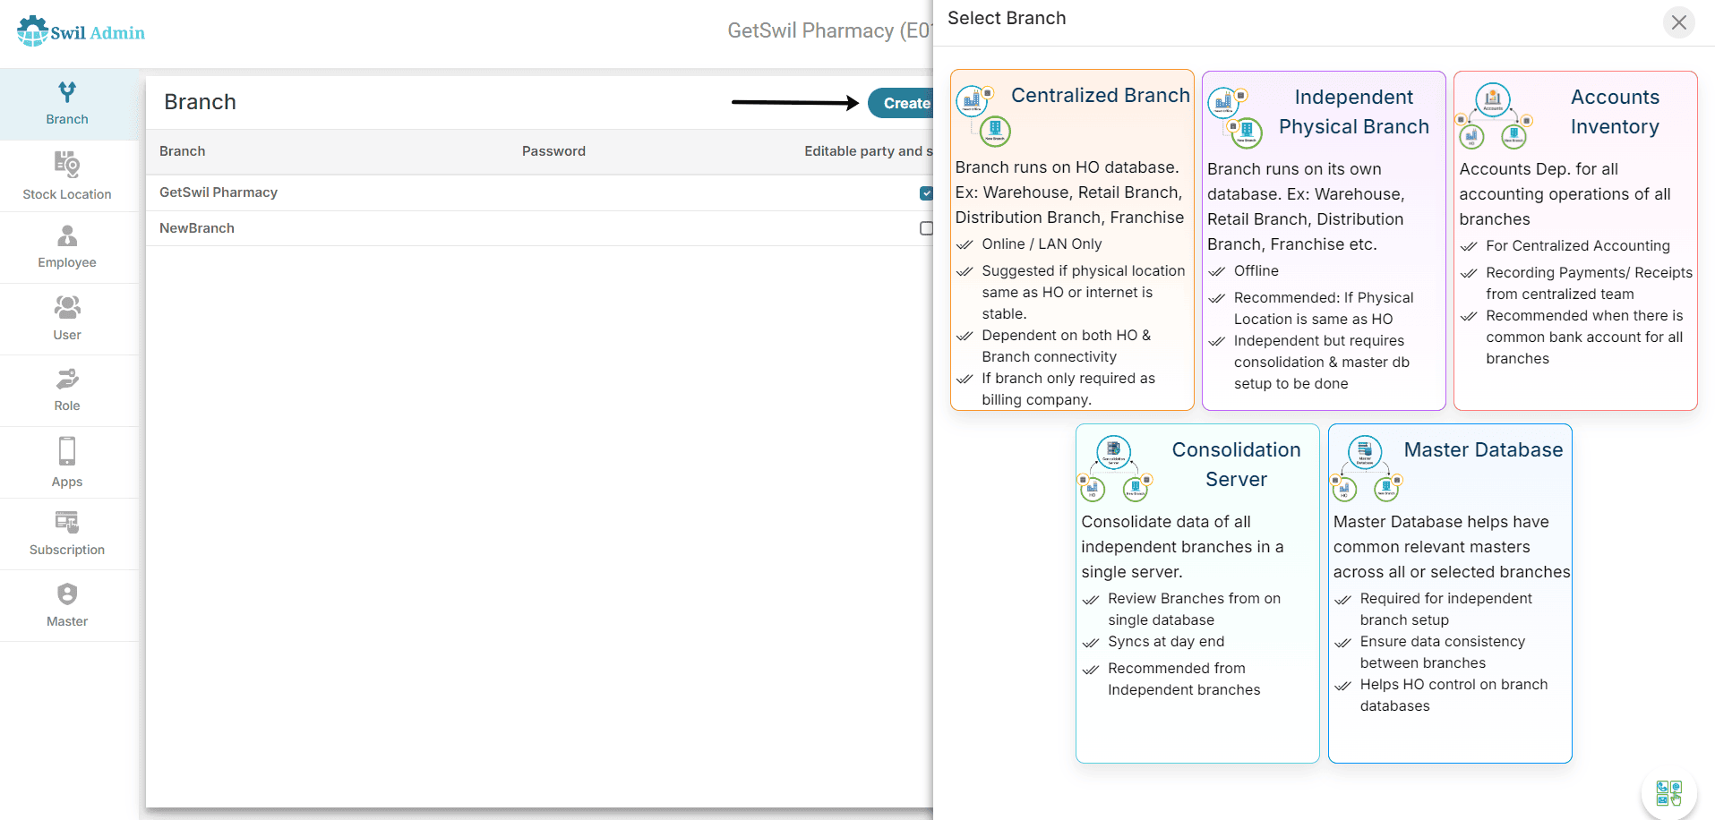Viewport: 1715px width, 820px height.
Task: Click the Master Database diagram icon
Action: tap(1367, 468)
